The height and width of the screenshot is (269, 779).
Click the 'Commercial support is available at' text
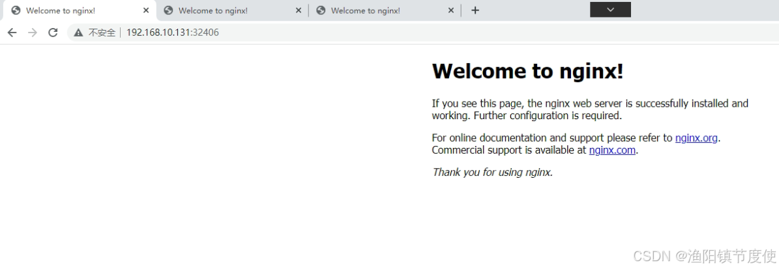click(x=509, y=150)
